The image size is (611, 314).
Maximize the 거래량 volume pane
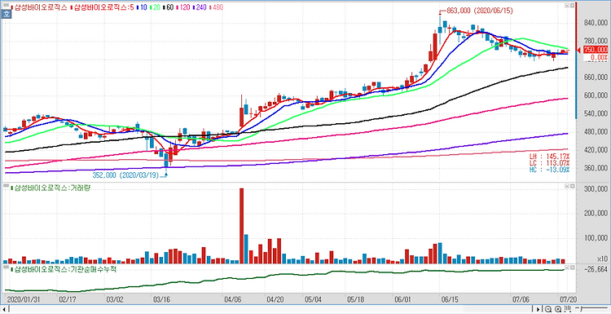(566, 187)
